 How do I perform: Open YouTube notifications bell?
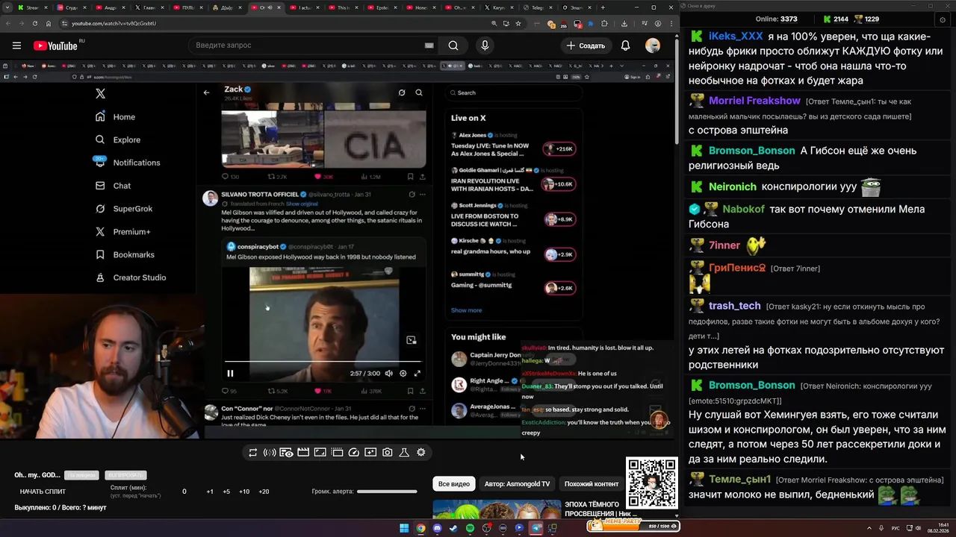pyautogui.click(x=625, y=45)
